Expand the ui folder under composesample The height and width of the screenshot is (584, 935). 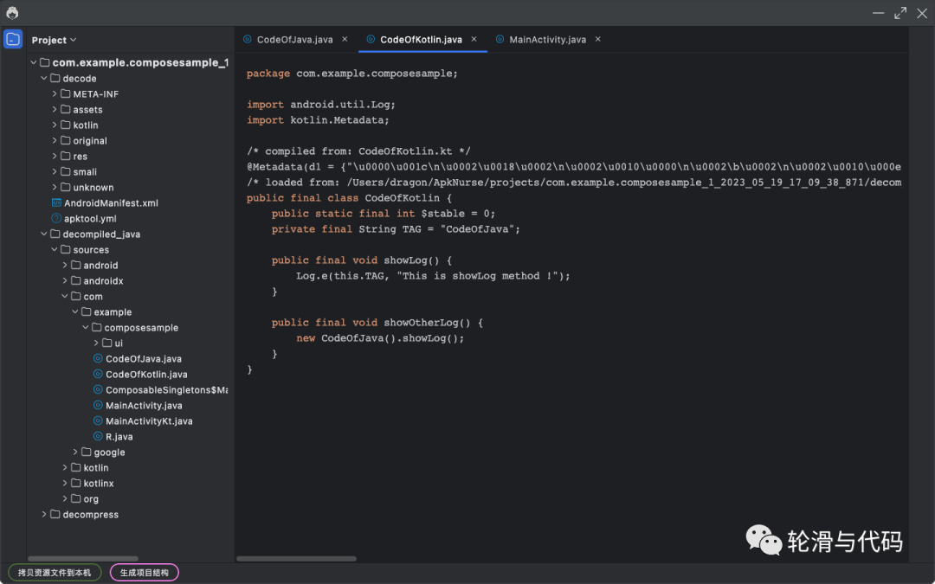96,343
